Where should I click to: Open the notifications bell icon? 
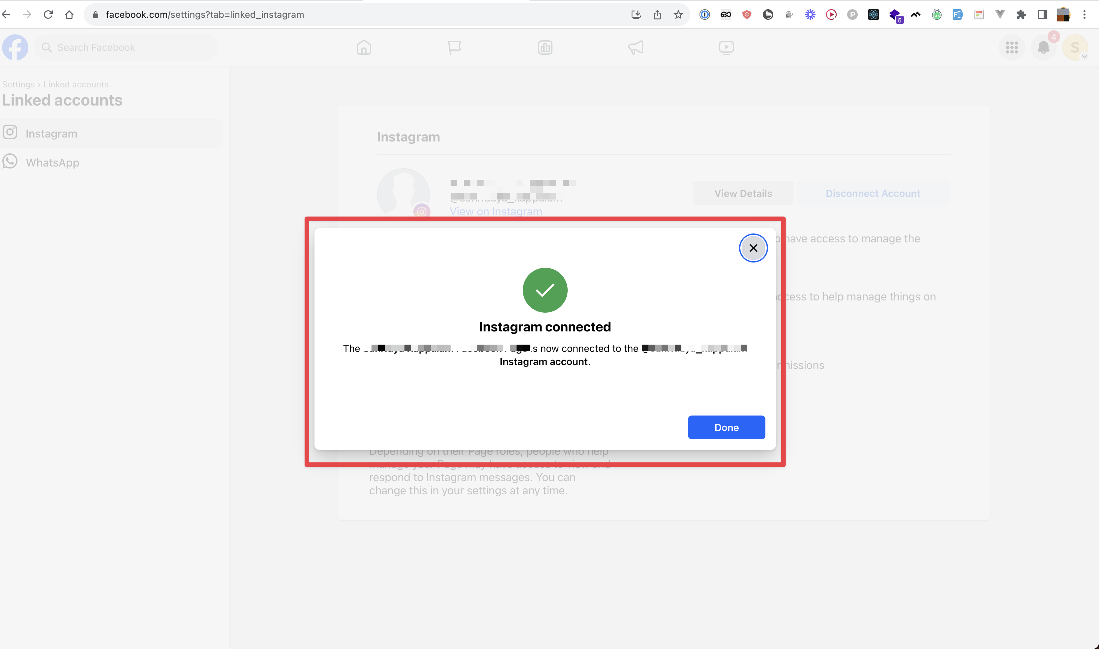[x=1044, y=47]
